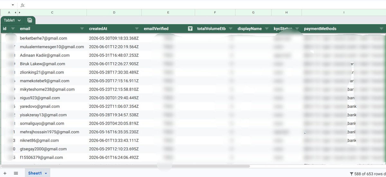This screenshot has width=386, height=177.
Task: Select cell 2026-05-31T16:48:07.253Z
Action: 114,55
